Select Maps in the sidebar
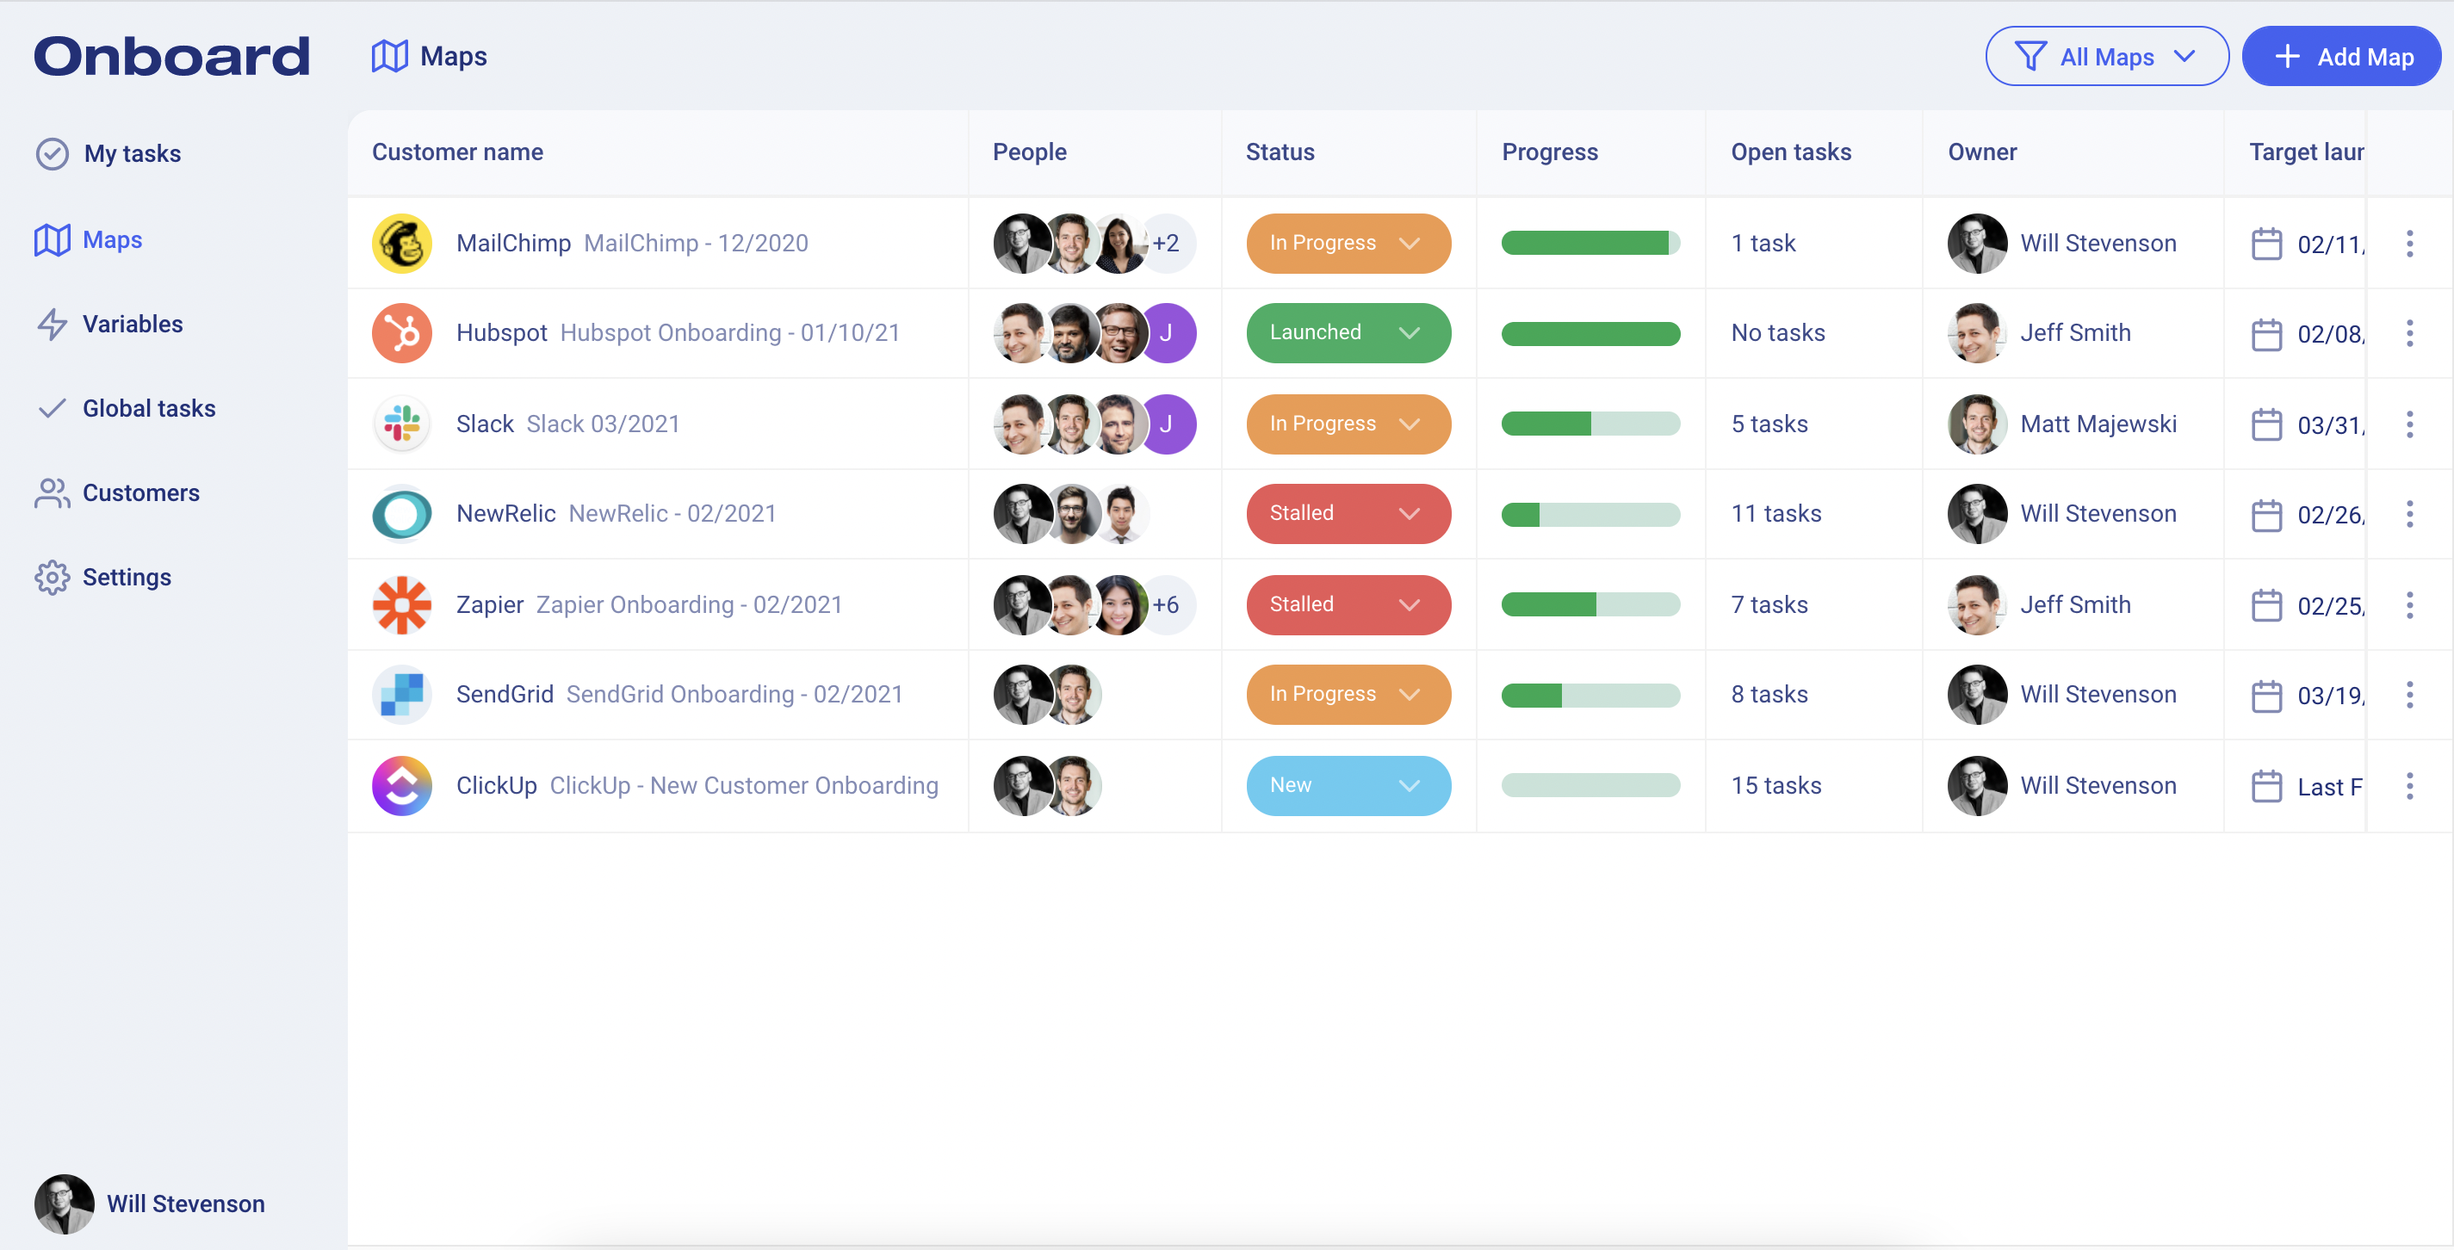 pyautogui.click(x=111, y=239)
